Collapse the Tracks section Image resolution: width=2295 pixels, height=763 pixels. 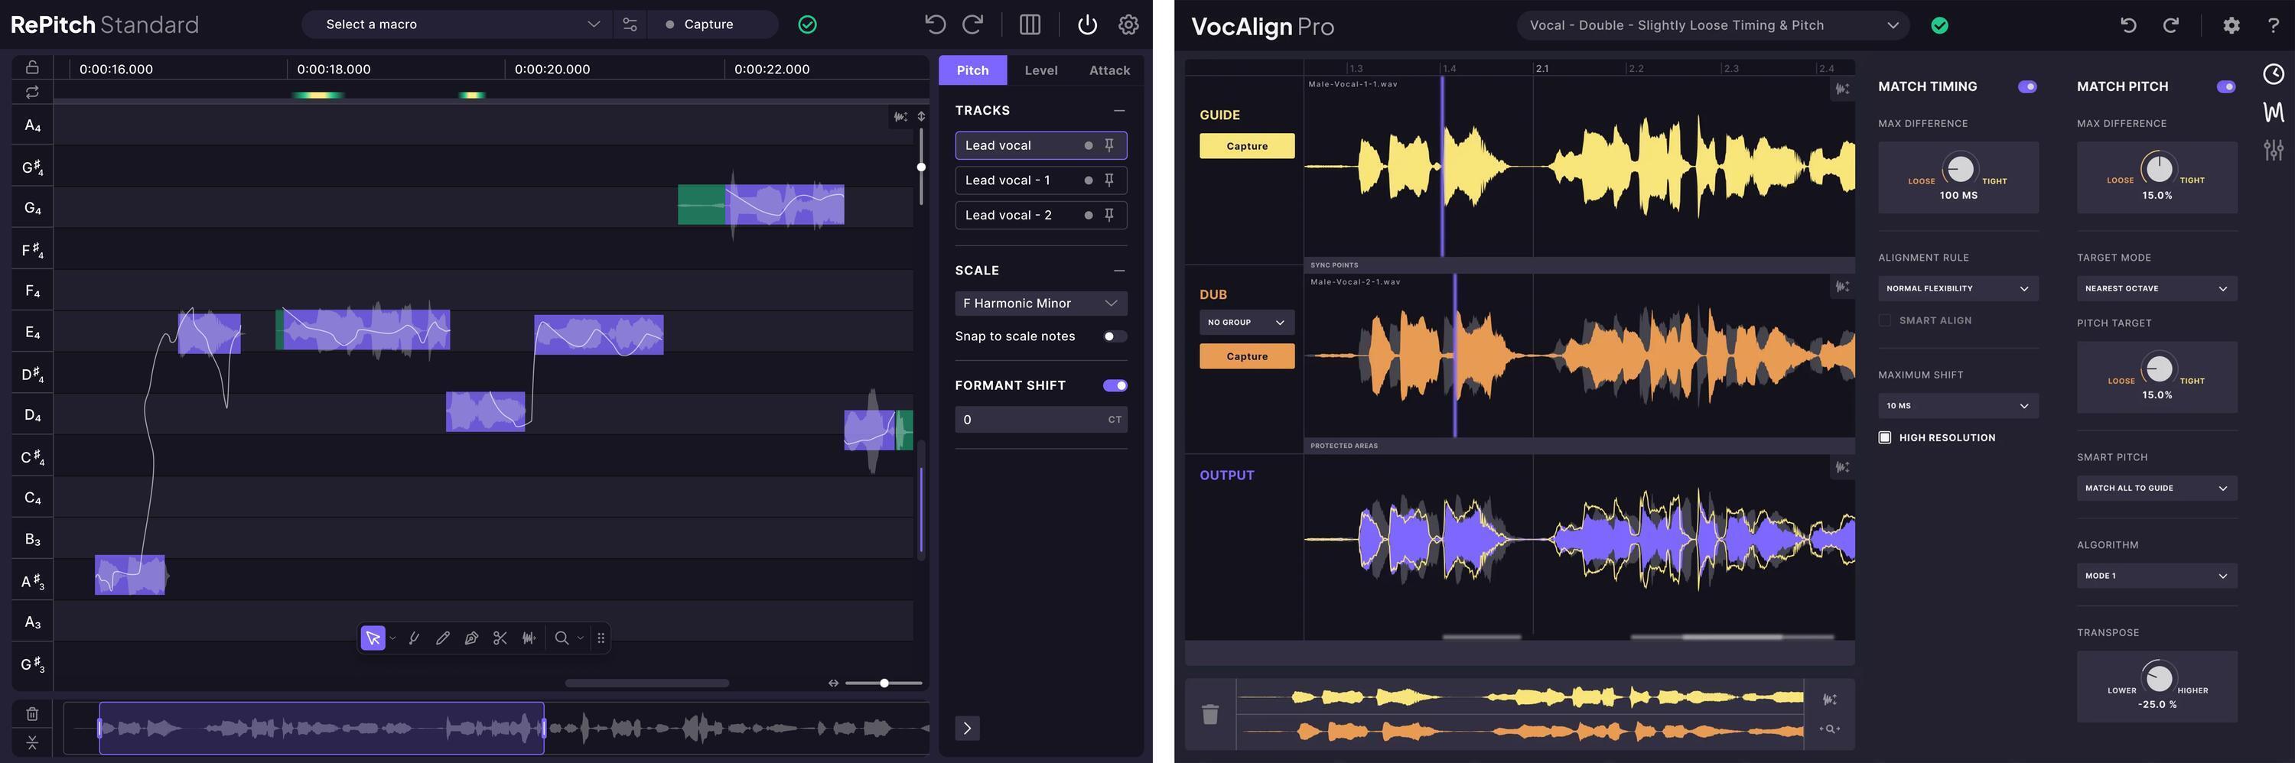tap(1119, 110)
